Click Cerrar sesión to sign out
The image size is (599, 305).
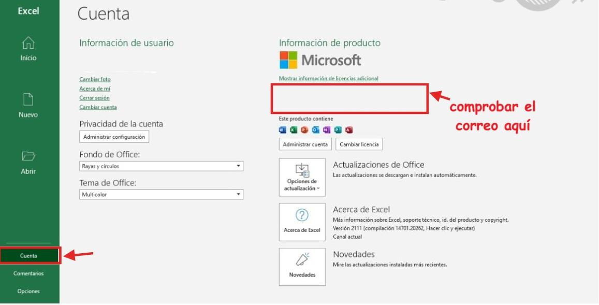pos(94,98)
